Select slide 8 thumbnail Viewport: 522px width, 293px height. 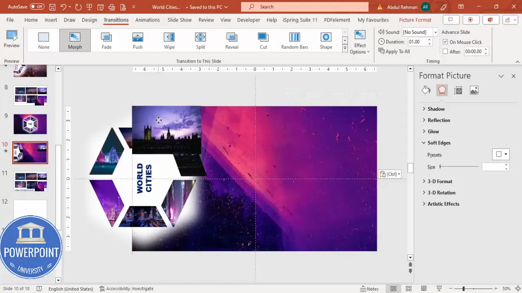(x=30, y=96)
